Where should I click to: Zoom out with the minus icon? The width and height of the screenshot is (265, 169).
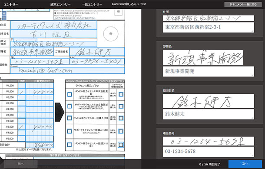point(4,18)
